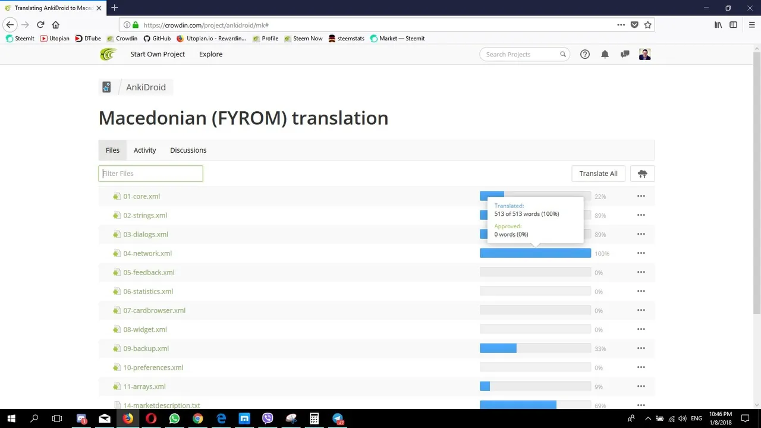Open options menu for 11-arrays.xml
Viewport: 761px width, 428px height.
641,386
